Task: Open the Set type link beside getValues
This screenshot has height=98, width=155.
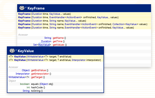Action: (35, 45)
